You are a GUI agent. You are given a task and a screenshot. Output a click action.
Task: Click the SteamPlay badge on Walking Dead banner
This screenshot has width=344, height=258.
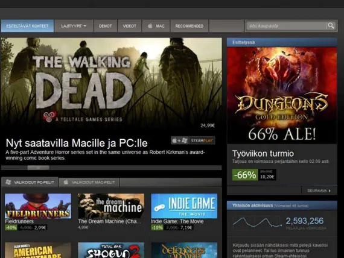193,140
